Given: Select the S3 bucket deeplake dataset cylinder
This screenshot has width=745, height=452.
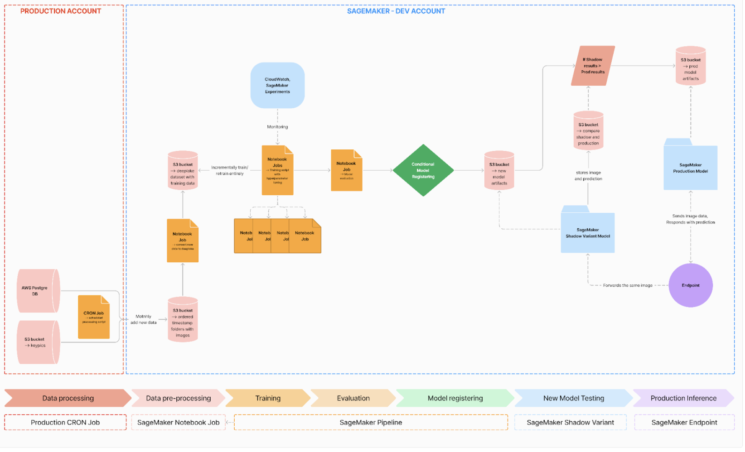Looking at the screenshot, I should [x=183, y=171].
